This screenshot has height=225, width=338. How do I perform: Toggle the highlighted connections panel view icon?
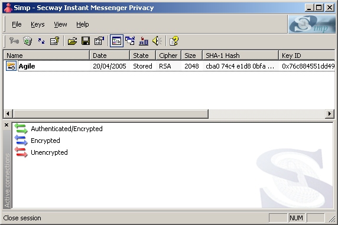pos(116,41)
